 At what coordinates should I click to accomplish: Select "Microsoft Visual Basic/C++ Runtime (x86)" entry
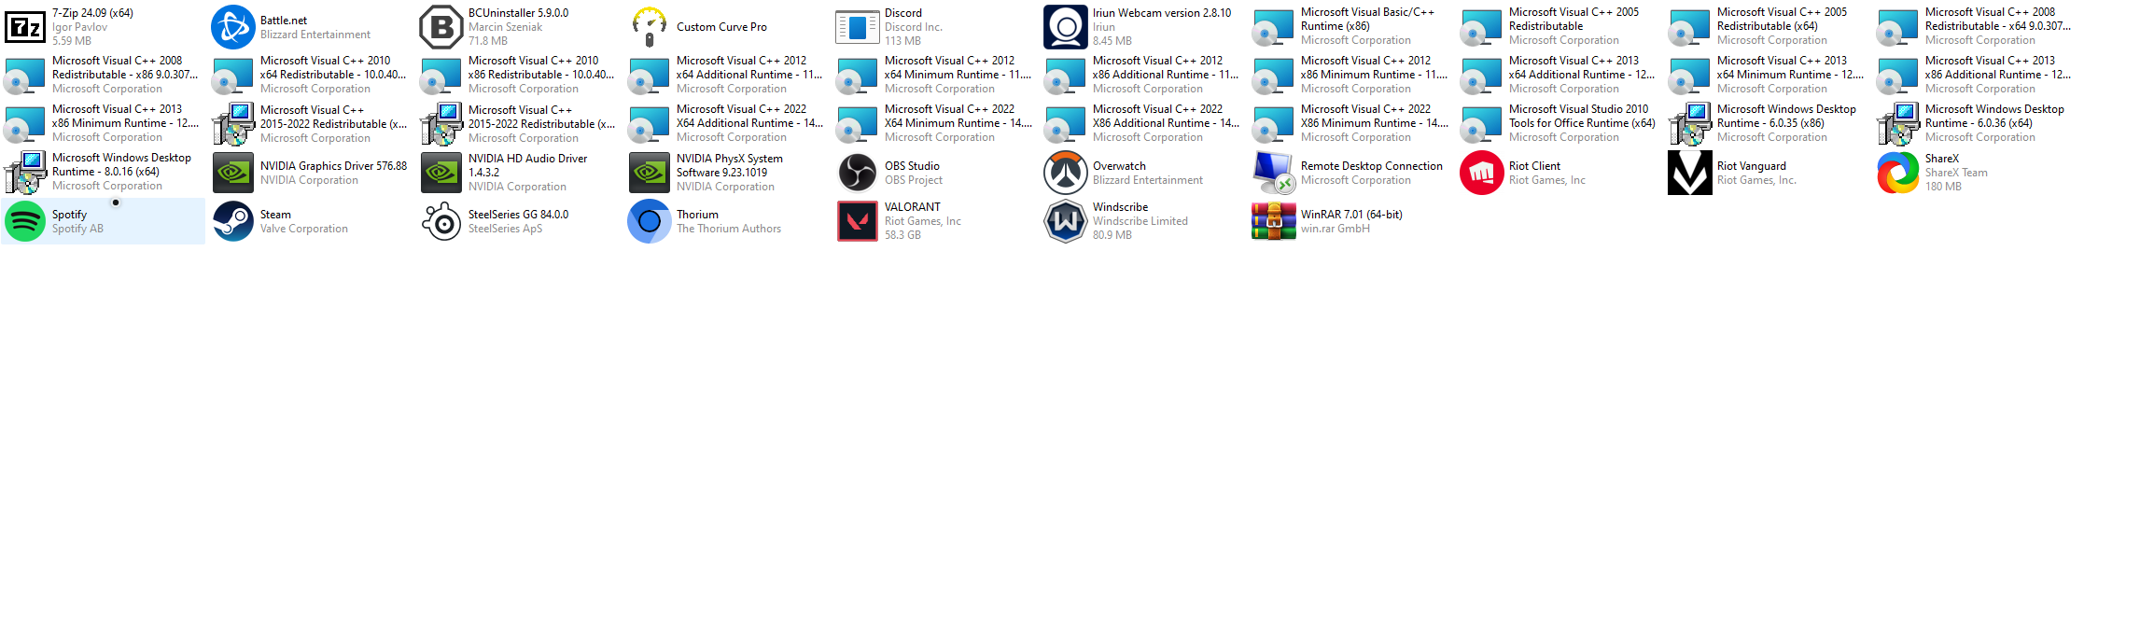tap(1352, 27)
